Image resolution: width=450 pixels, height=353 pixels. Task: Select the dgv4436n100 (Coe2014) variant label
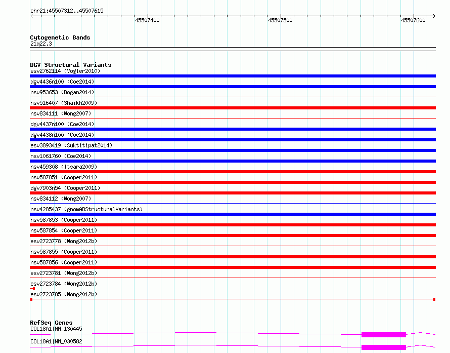62,82
